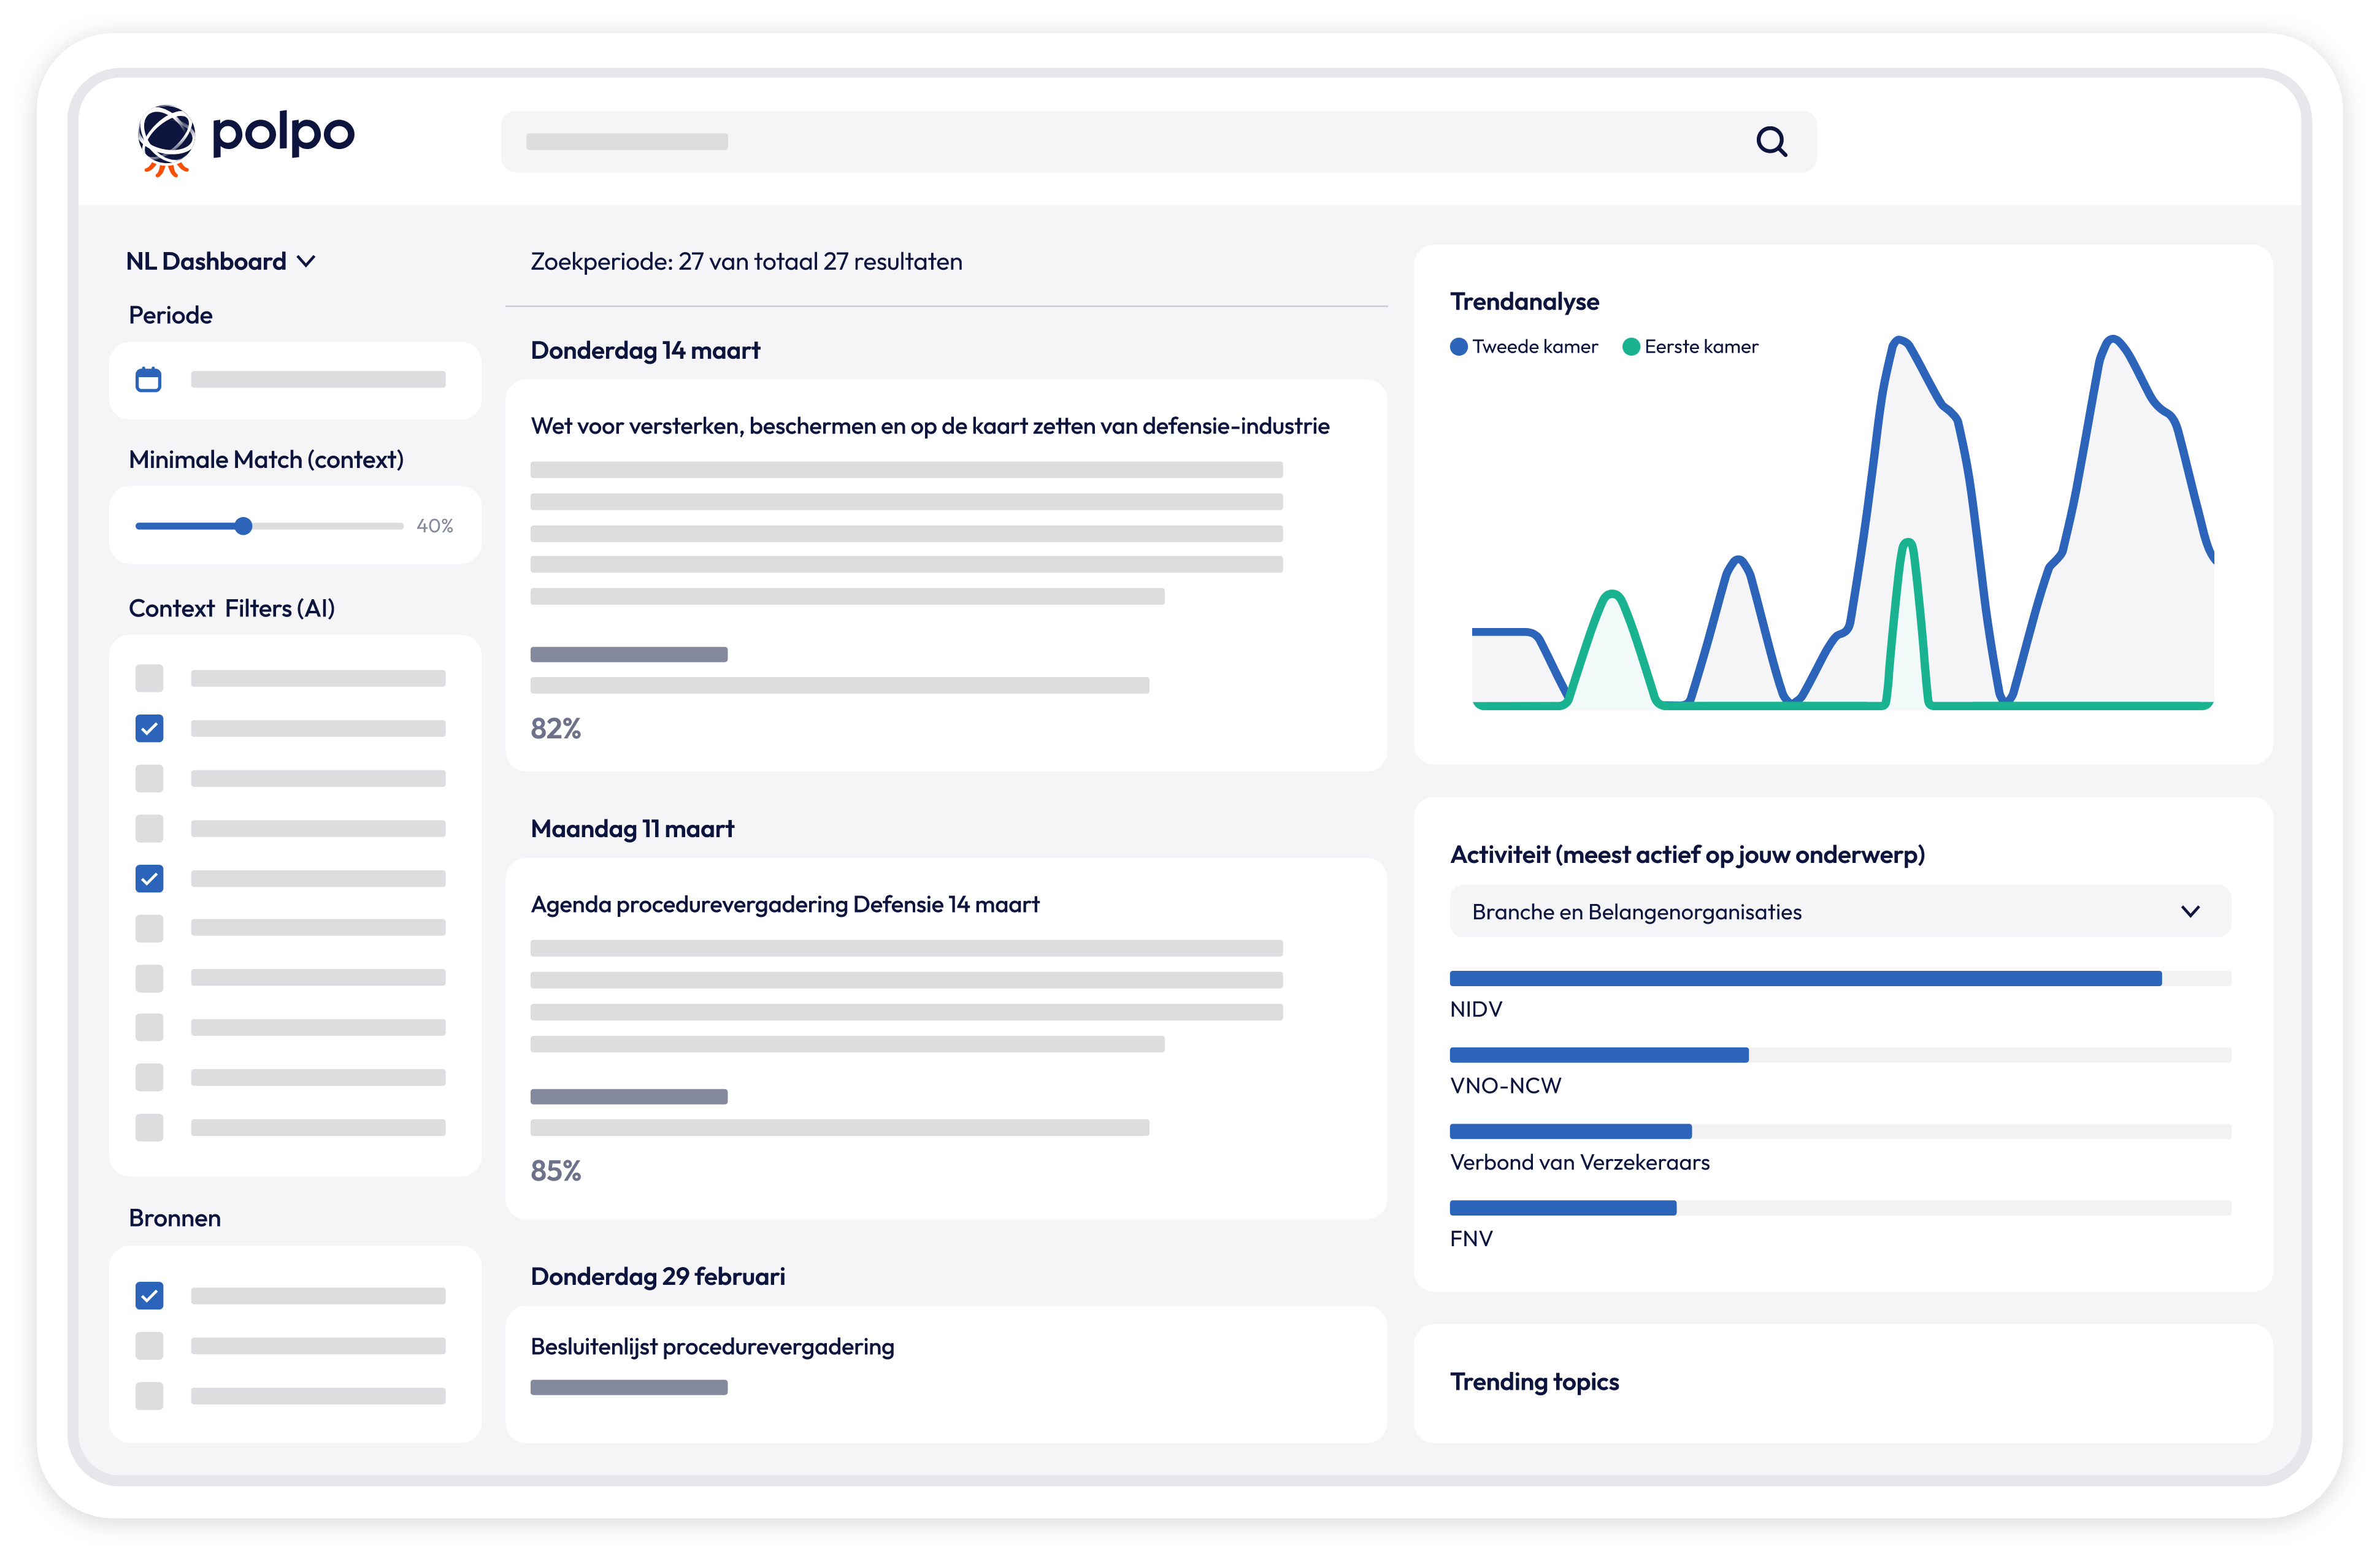Click the Periode date range field
This screenshot has width=2380, height=1559.
point(318,380)
